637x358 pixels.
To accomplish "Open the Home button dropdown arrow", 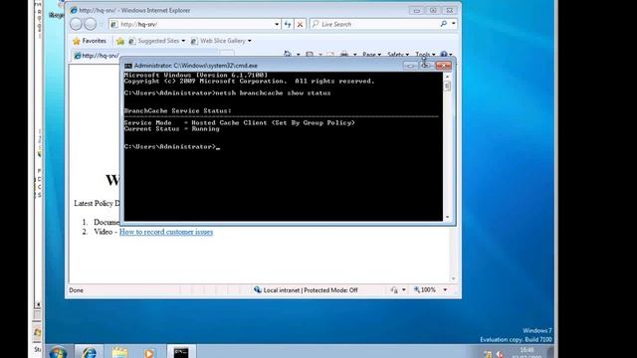I will [x=298, y=55].
